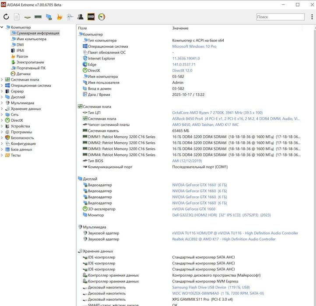
Task: Open the gauge benchmark toolbar icon
Action: [102, 17]
